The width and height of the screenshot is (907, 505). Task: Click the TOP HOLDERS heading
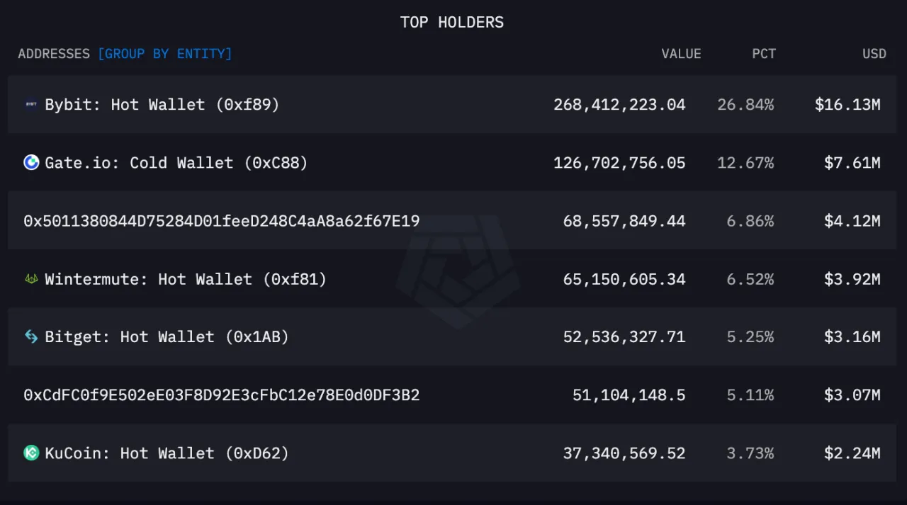(x=452, y=22)
